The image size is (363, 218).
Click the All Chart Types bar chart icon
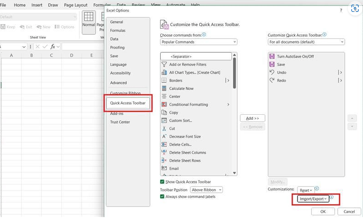[x=164, y=72]
